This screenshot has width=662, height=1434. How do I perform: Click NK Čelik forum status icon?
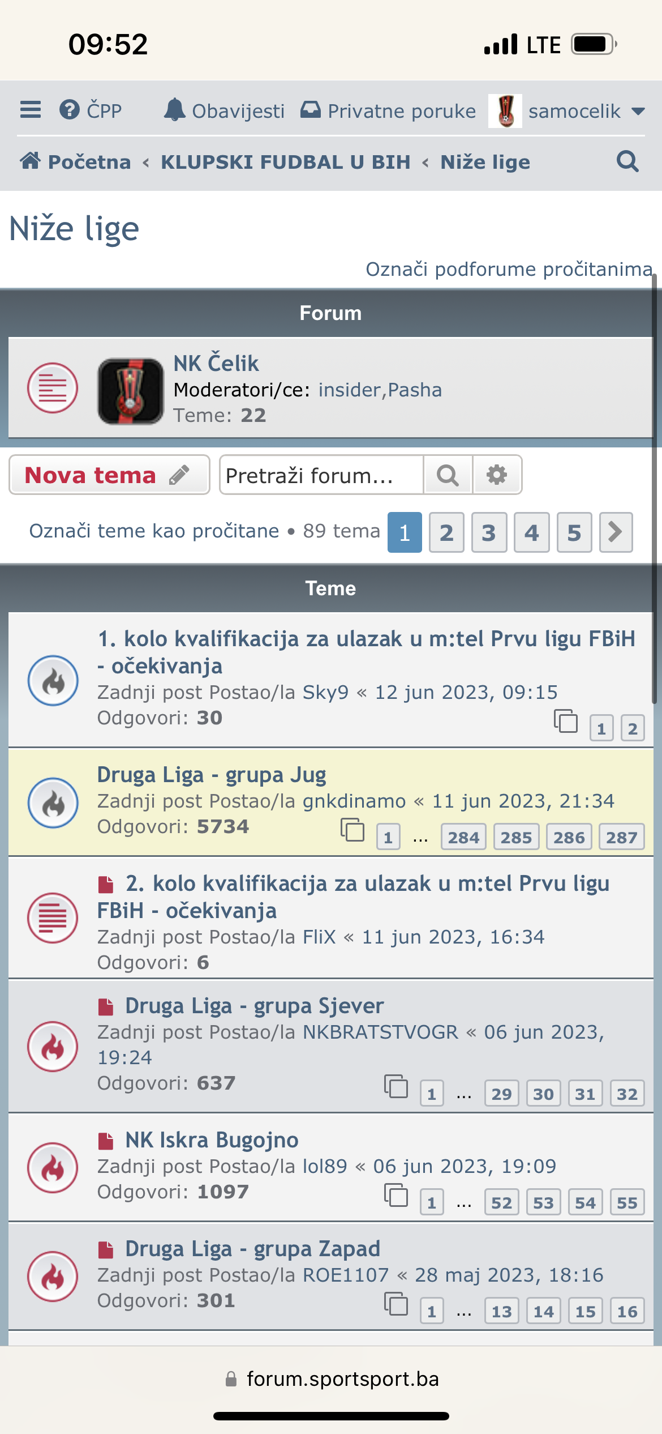(53, 388)
